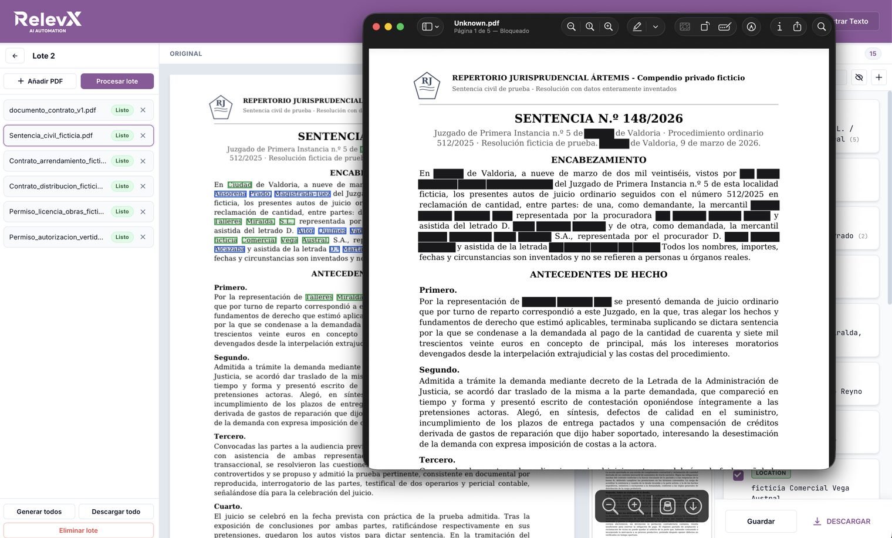
Task: Click the redact selection icon in Preview
Action: pos(685,26)
